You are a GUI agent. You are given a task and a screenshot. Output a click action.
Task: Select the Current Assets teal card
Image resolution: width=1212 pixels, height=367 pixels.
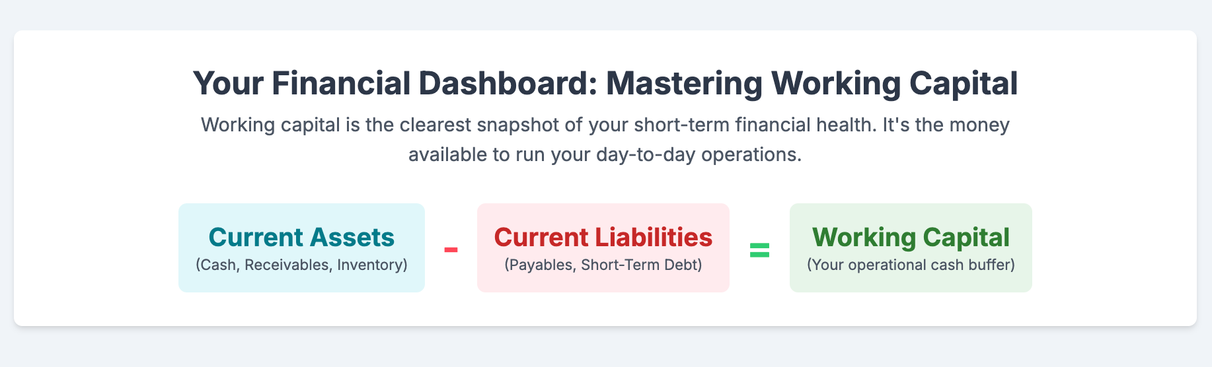(x=301, y=248)
